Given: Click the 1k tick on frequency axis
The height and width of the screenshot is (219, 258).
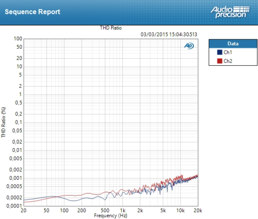Looking at the screenshot, I should coord(123,210).
